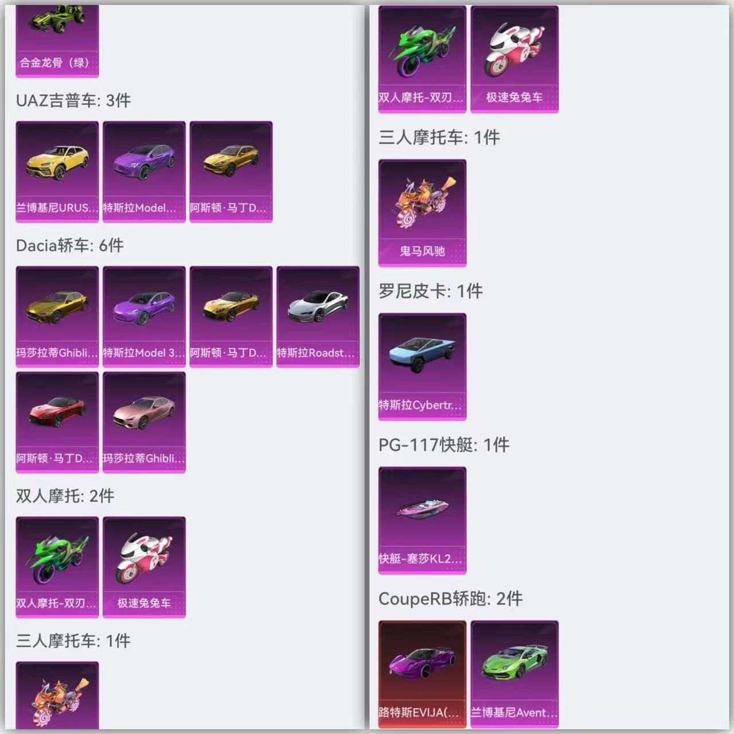
Task: Select the 合金龙骨（绿）vehicle skin card
Action: [x=57, y=40]
